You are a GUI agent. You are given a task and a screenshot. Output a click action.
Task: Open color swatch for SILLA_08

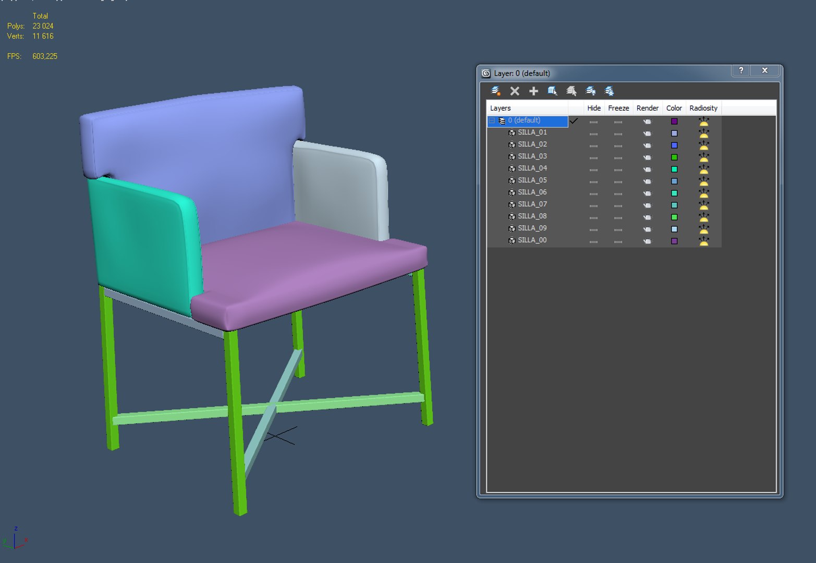click(674, 217)
